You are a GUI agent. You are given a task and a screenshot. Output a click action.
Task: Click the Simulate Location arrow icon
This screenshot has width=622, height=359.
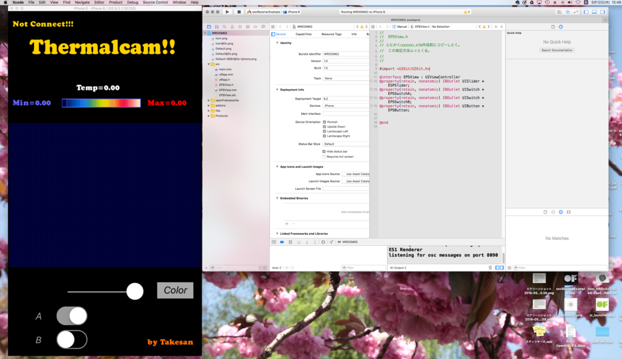click(331, 242)
